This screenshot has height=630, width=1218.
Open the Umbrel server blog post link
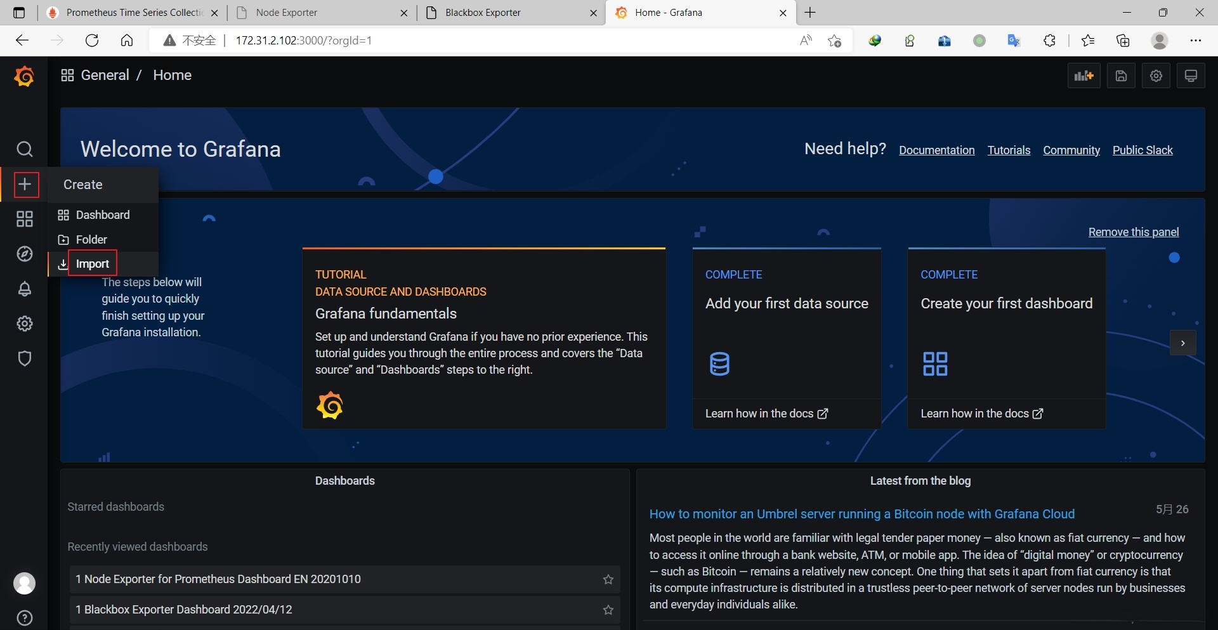pos(862,514)
